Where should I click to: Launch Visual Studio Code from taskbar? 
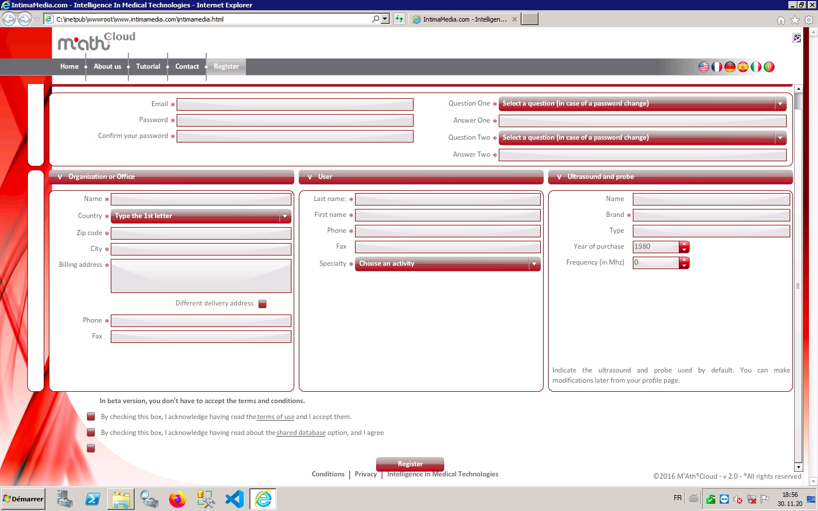[x=234, y=499]
